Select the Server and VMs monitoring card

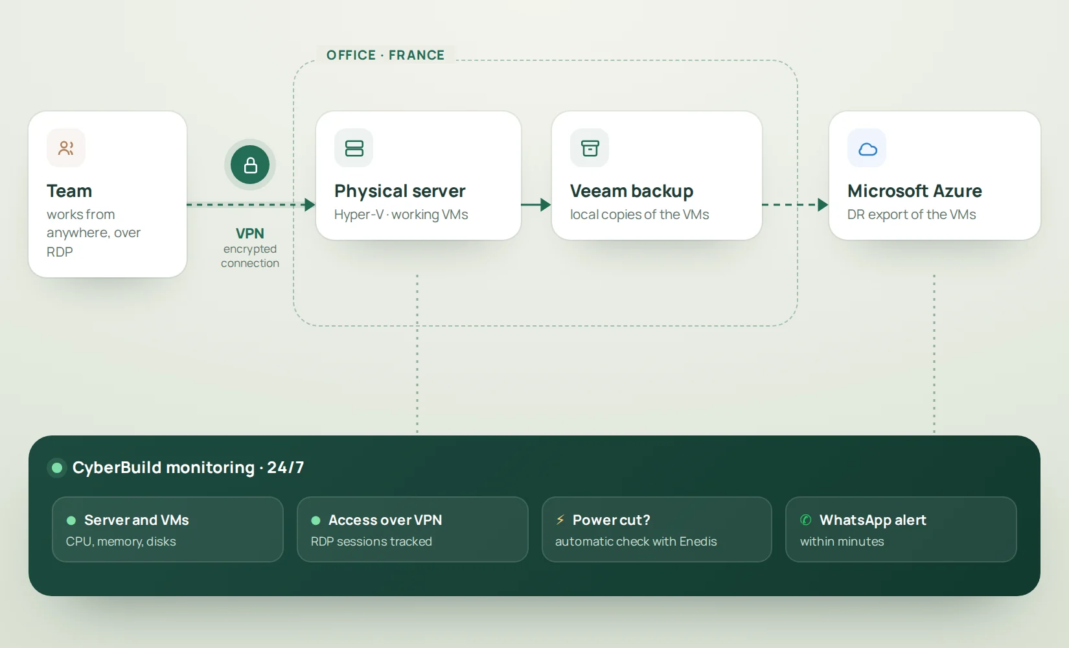click(168, 529)
